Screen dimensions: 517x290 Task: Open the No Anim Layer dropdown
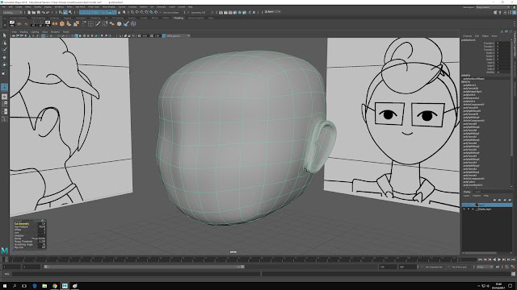(x=460, y=267)
